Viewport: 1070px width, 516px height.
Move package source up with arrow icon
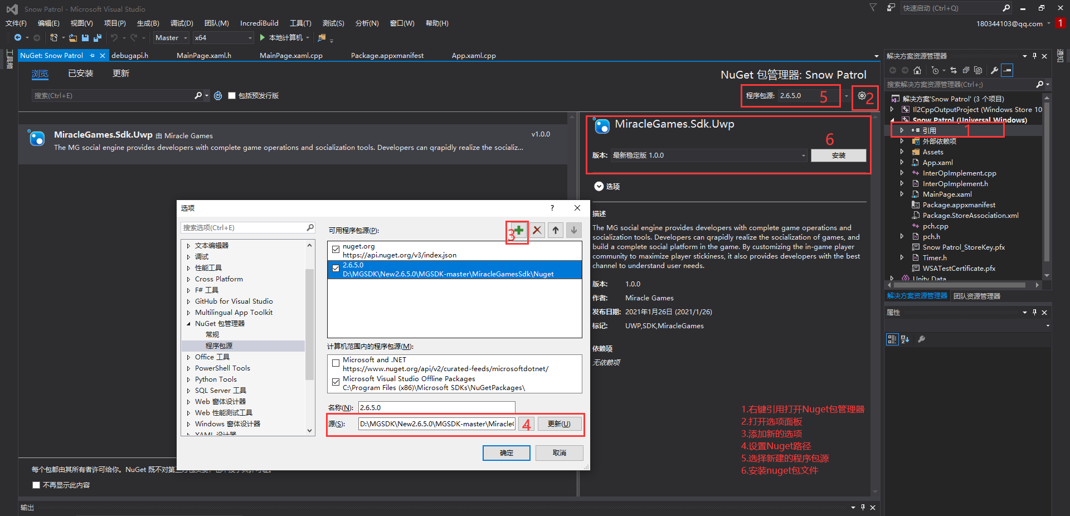[x=556, y=230]
